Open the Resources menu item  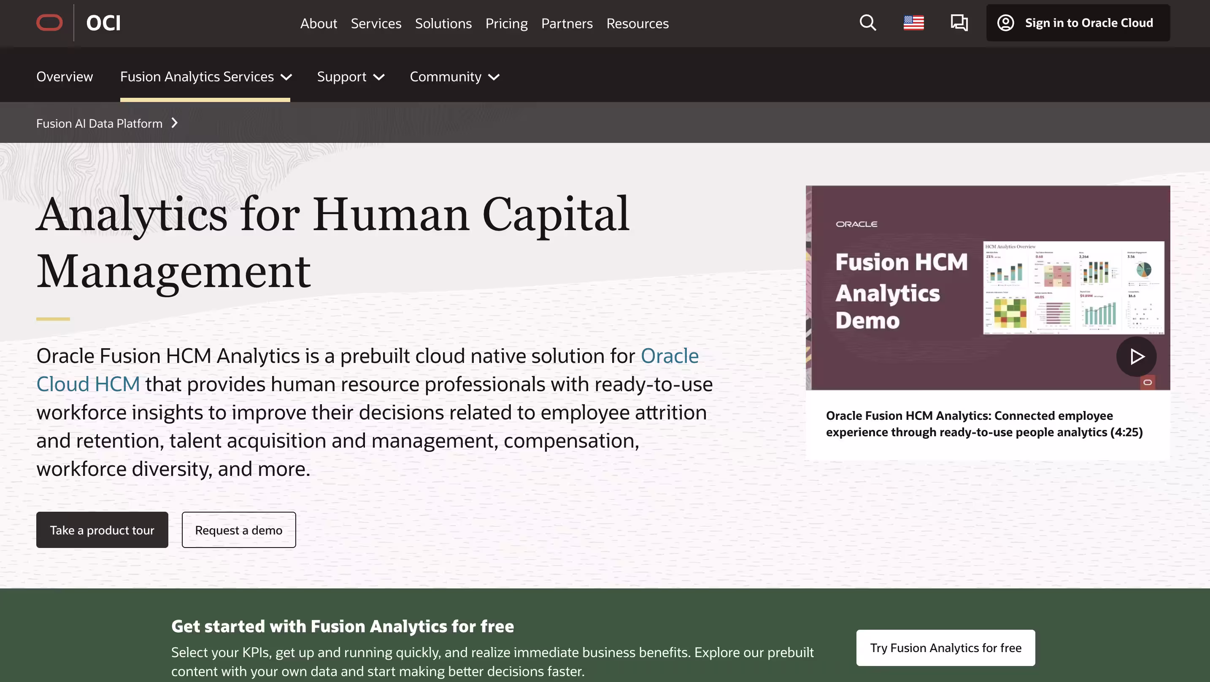637,23
